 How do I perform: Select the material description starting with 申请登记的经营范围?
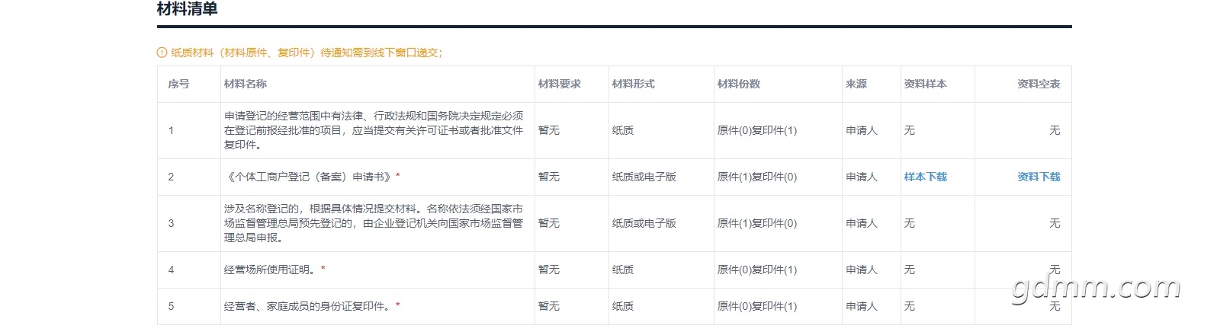[x=374, y=130]
